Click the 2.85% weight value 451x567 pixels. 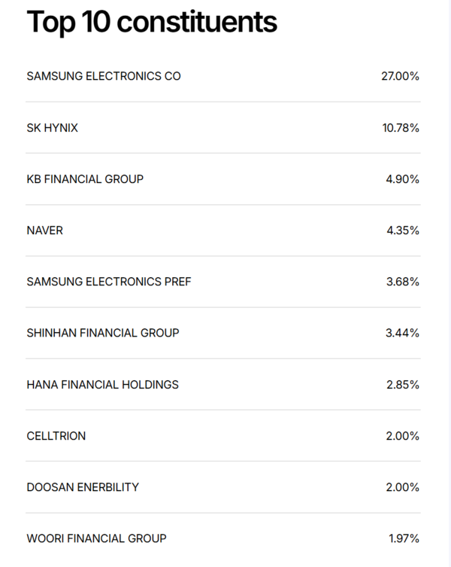pos(403,385)
